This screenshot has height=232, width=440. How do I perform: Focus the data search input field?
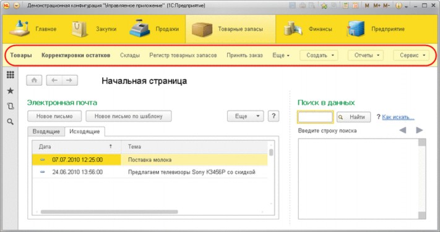(316, 117)
